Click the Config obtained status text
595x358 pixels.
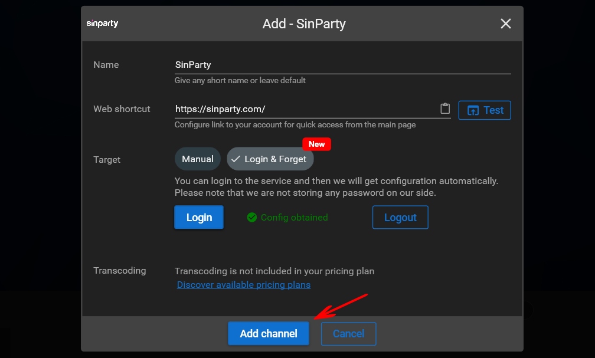(294, 217)
